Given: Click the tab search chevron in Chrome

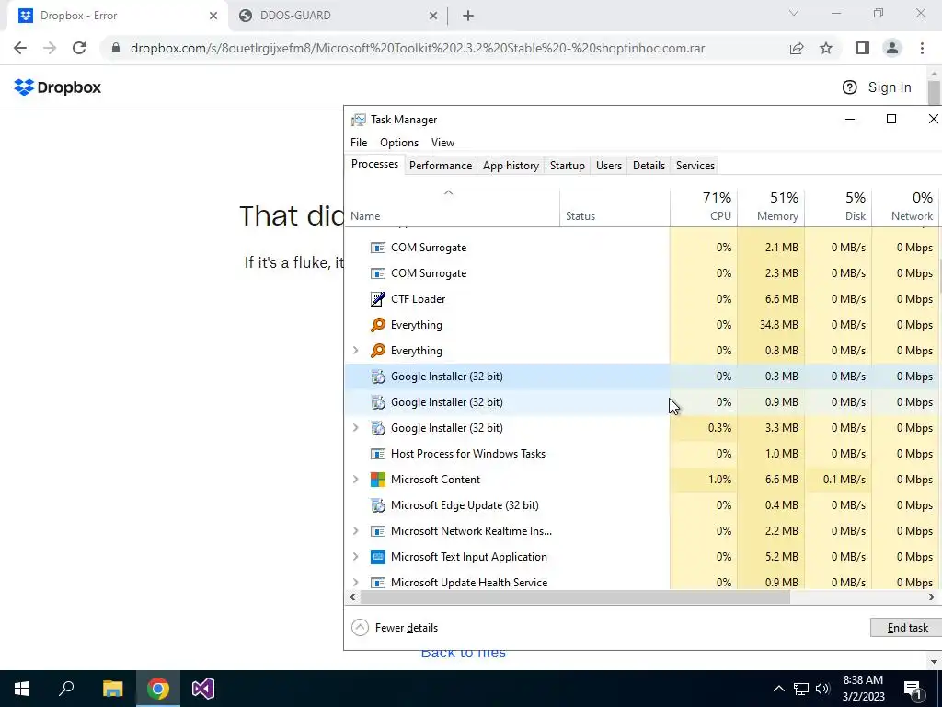Looking at the screenshot, I should [794, 13].
